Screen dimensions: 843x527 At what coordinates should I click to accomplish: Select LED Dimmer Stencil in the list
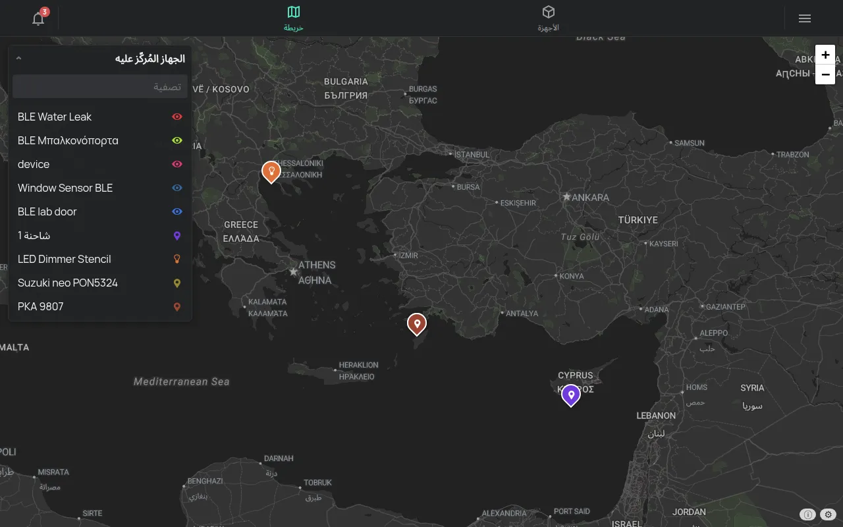coord(100,259)
